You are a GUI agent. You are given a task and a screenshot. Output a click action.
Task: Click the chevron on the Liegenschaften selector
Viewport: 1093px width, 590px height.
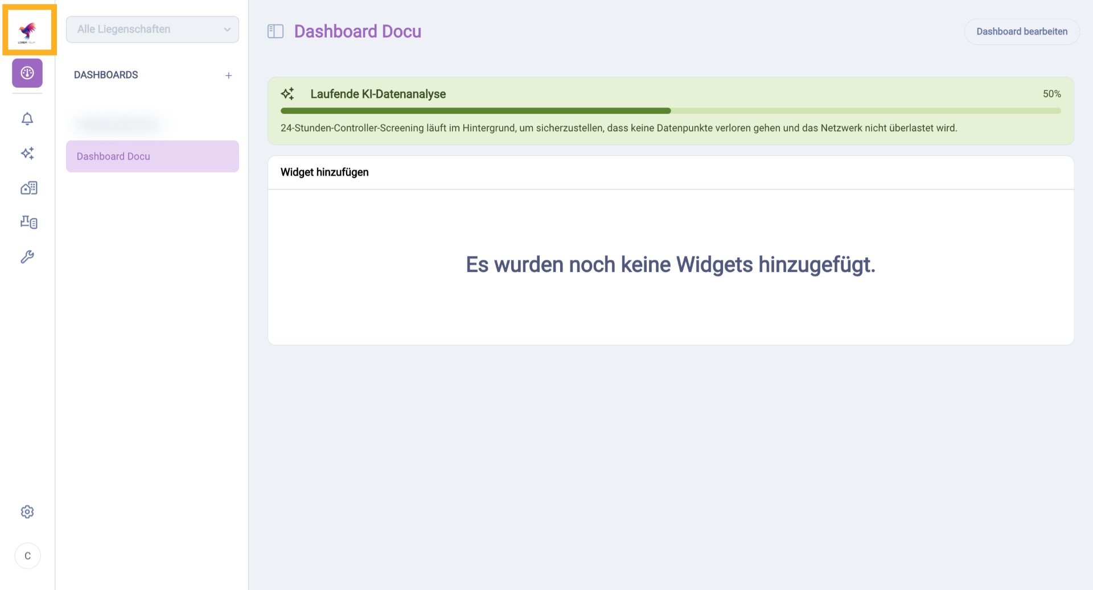227,29
